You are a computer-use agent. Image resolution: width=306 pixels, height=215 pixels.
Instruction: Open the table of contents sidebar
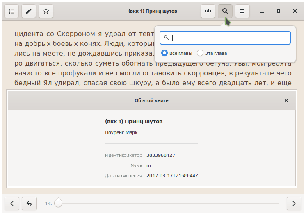pyautogui.click(x=11, y=11)
